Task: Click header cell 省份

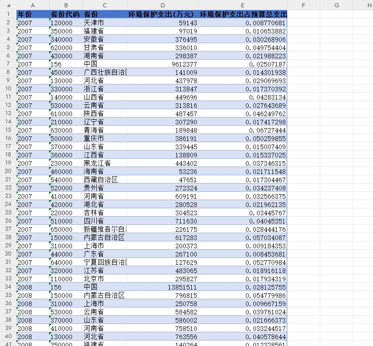Action: (105, 14)
